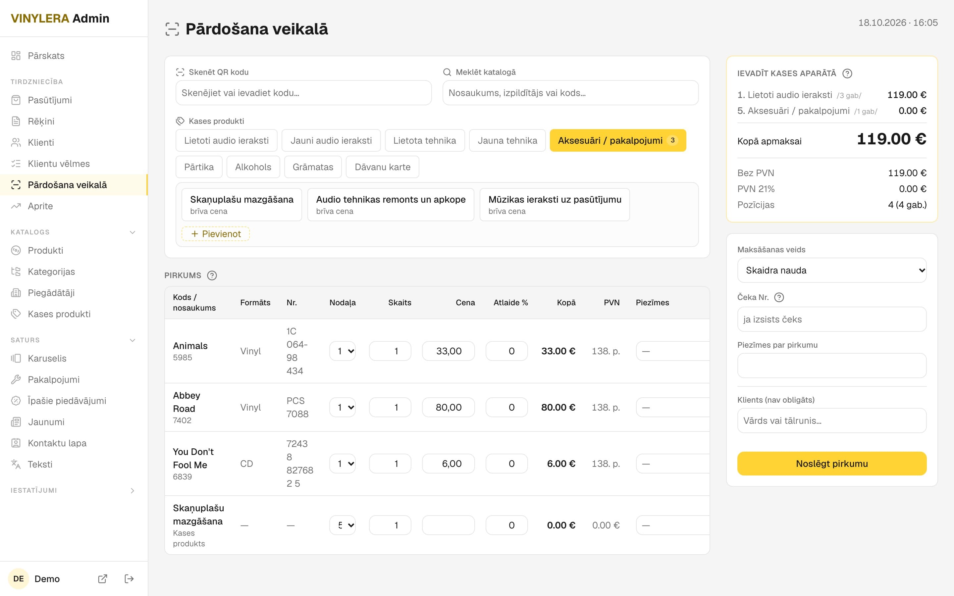954x596 pixels.
Task: Click help icon next to Ievadīt kases aparātā
Action: 847,73
